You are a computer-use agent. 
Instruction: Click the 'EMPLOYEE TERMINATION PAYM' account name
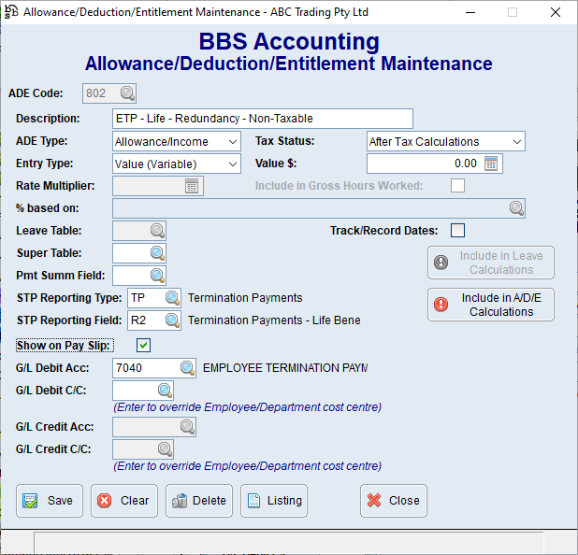click(x=285, y=368)
